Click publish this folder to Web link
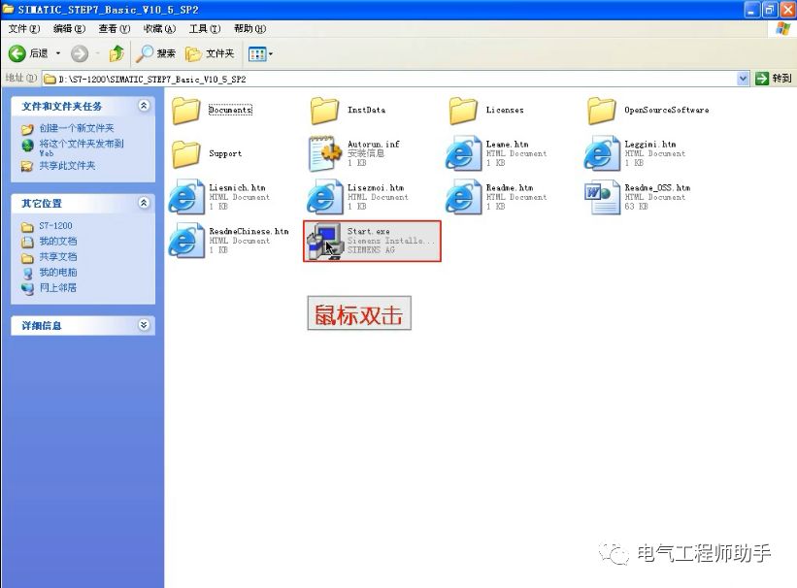 [82, 147]
